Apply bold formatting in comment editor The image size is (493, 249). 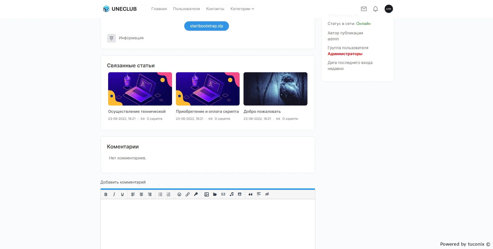pyautogui.click(x=106, y=194)
